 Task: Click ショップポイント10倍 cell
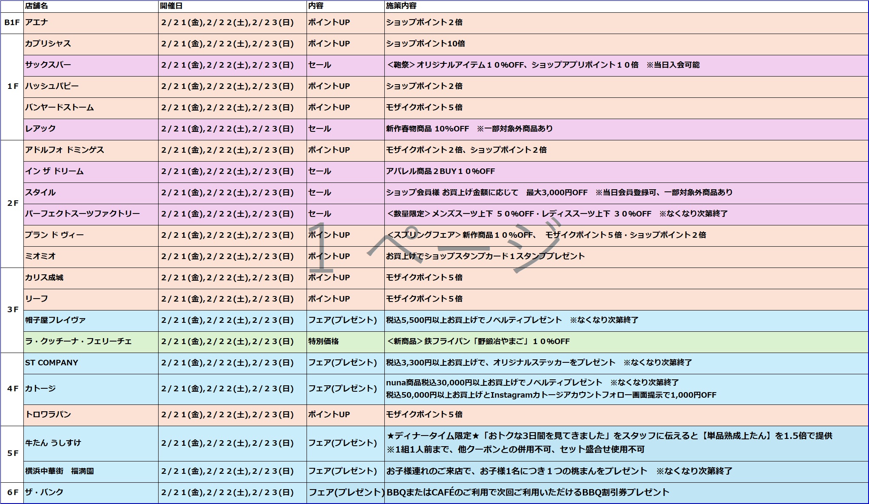(x=626, y=44)
